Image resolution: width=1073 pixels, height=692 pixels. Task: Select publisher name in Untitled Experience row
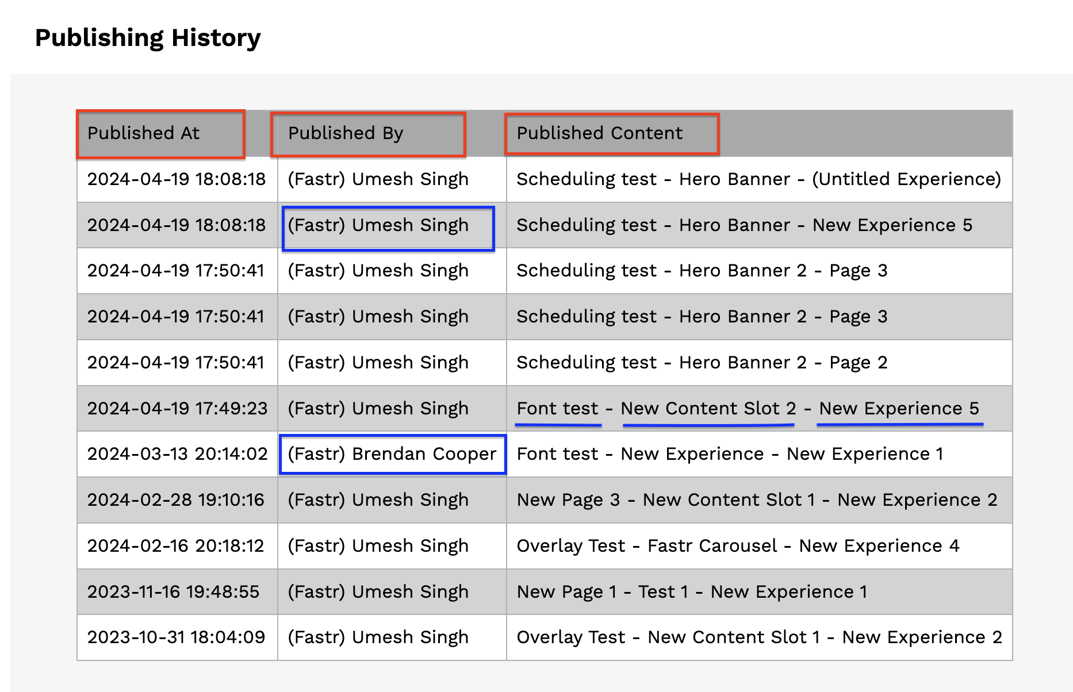[x=378, y=179]
